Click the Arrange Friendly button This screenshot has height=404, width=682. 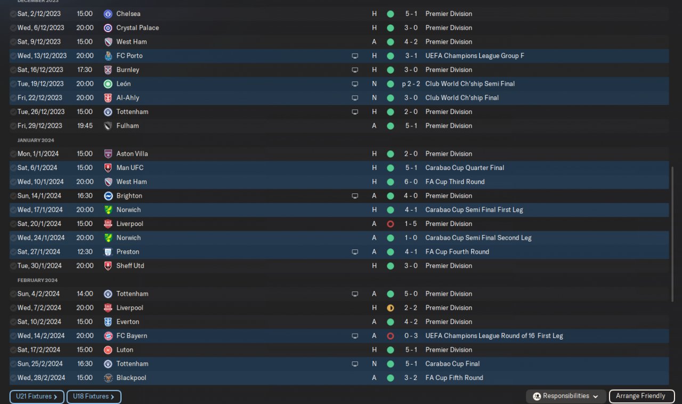642,396
